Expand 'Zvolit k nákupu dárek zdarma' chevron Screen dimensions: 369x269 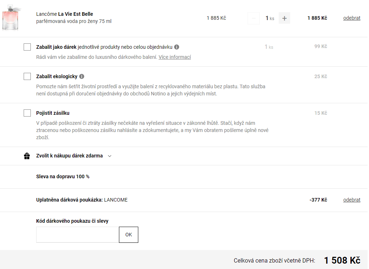(110, 156)
